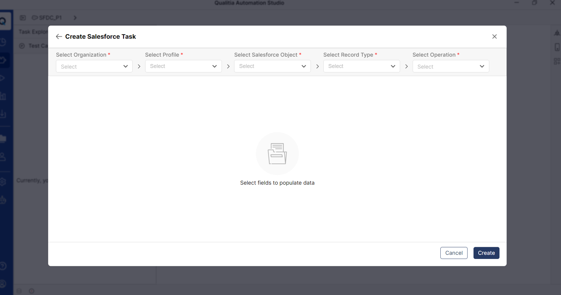
Task: Click the mobile device icon on right edge
Action: (557, 47)
